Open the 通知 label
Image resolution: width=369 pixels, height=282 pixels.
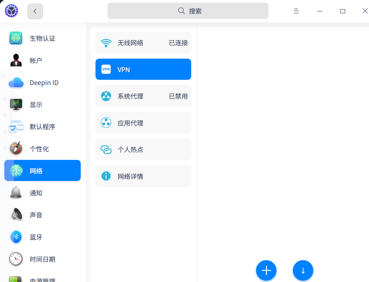pyautogui.click(x=36, y=193)
